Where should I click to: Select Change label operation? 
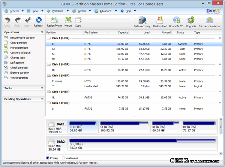tap(18, 58)
